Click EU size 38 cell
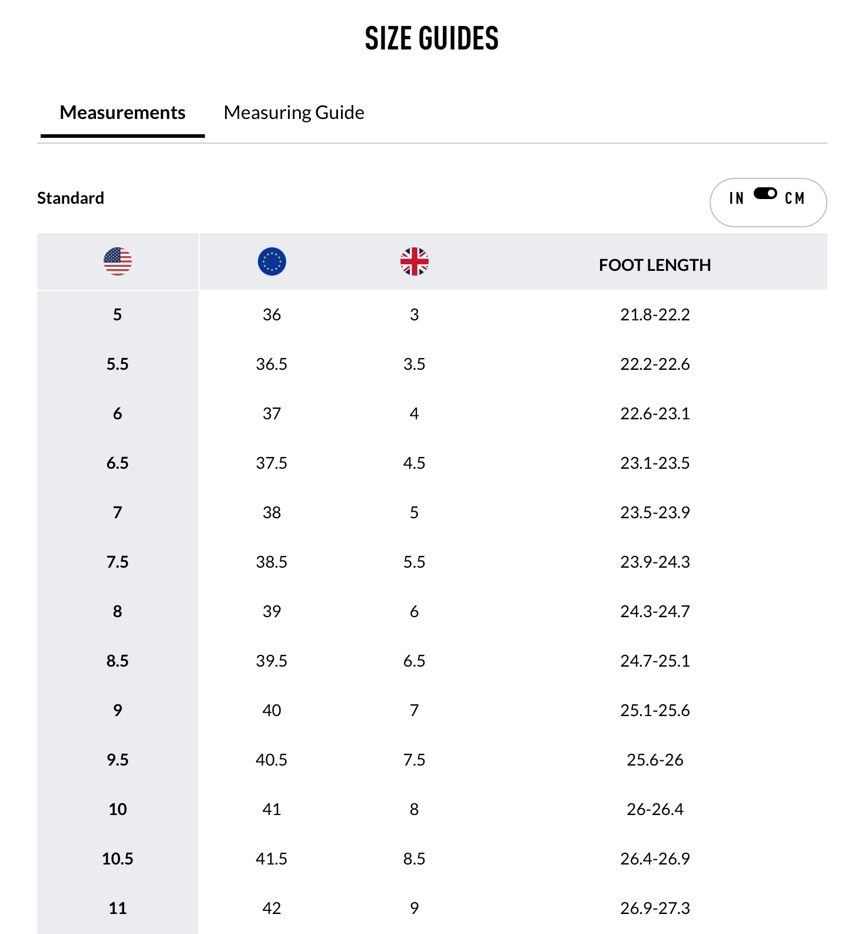The image size is (855, 934). (x=272, y=512)
